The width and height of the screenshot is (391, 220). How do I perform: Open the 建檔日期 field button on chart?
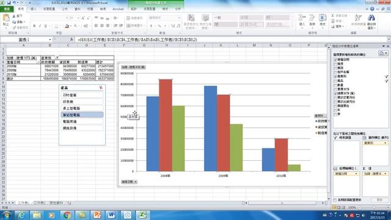(x=129, y=182)
